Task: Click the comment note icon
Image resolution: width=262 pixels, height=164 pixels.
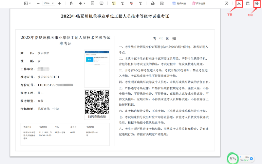Action: pyautogui.click(x=102, y=4)
